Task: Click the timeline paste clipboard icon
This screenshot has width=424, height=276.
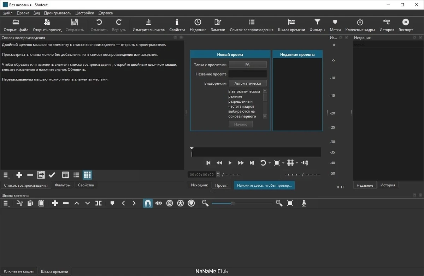Action: coord(41,203)
